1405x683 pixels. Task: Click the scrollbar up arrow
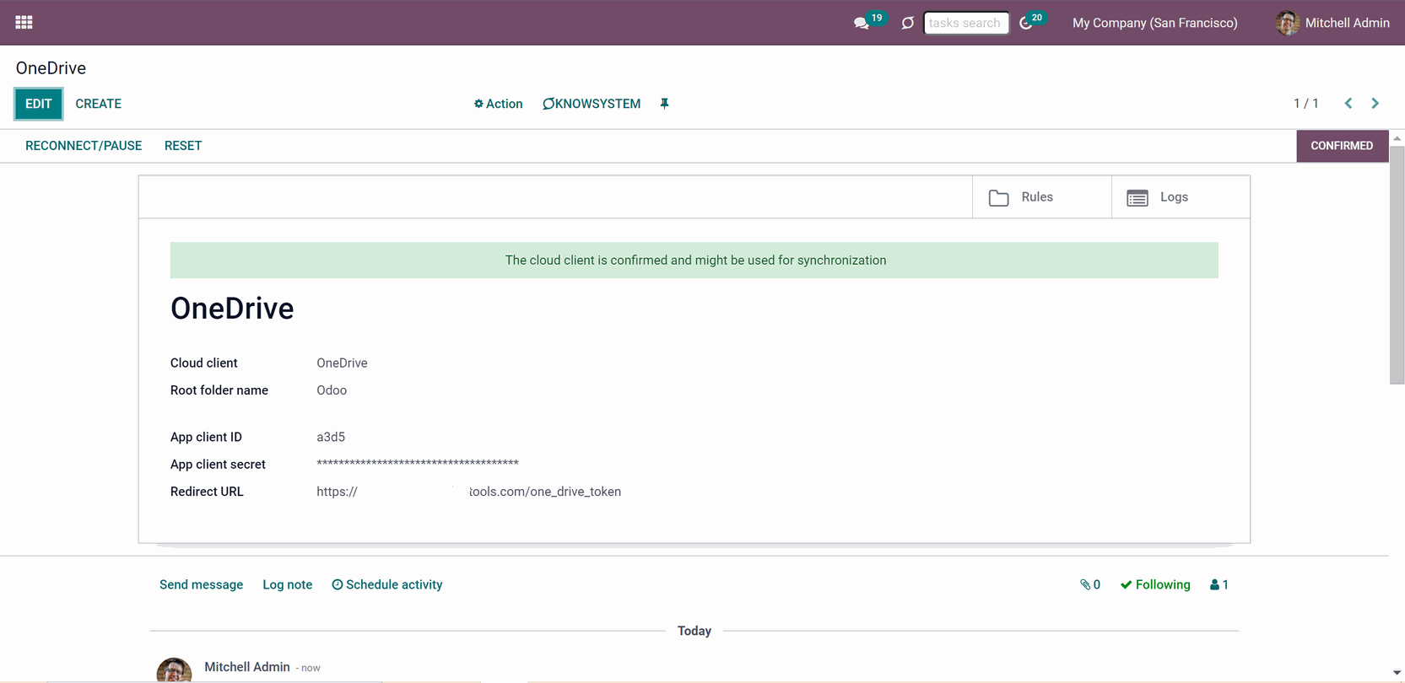pos(1397,137)
